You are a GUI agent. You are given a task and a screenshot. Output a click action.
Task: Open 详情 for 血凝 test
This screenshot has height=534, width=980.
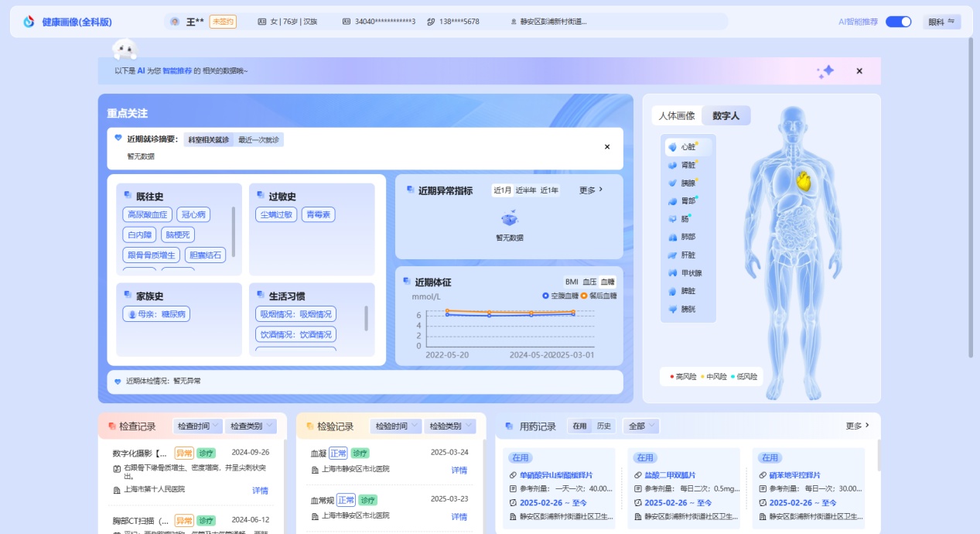coord(459,470)
